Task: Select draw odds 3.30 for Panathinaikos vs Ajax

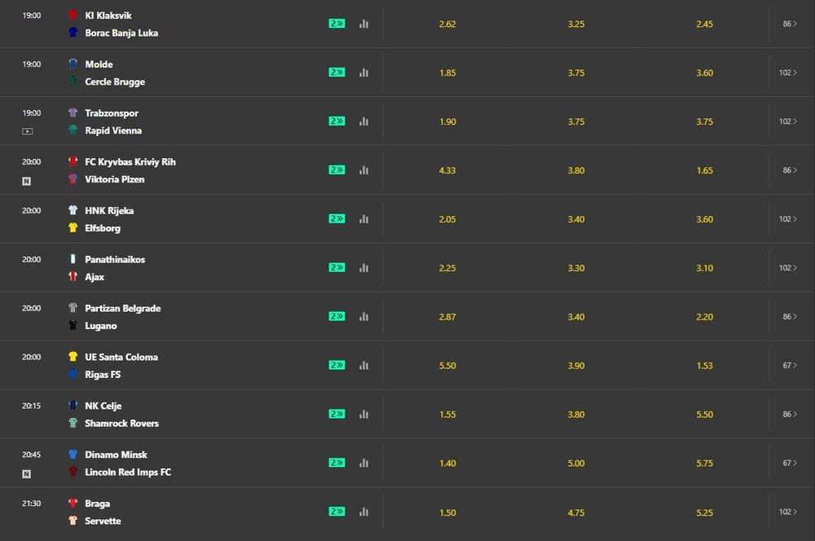Action: tap(576, 267)
